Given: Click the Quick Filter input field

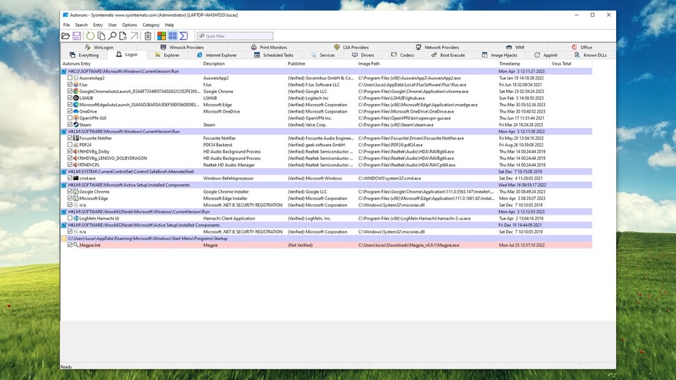Looking at the screenshot, I should point(235,36).
